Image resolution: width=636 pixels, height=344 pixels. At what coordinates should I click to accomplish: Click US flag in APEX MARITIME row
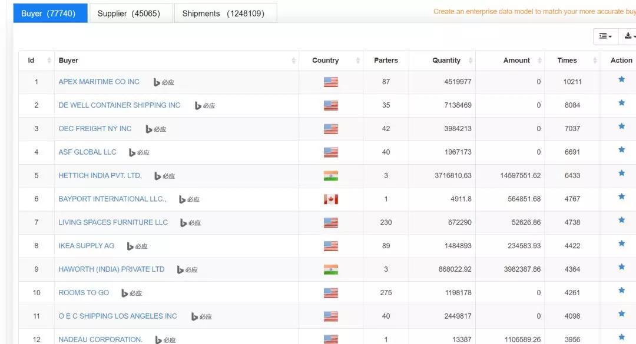coord(330,82)
